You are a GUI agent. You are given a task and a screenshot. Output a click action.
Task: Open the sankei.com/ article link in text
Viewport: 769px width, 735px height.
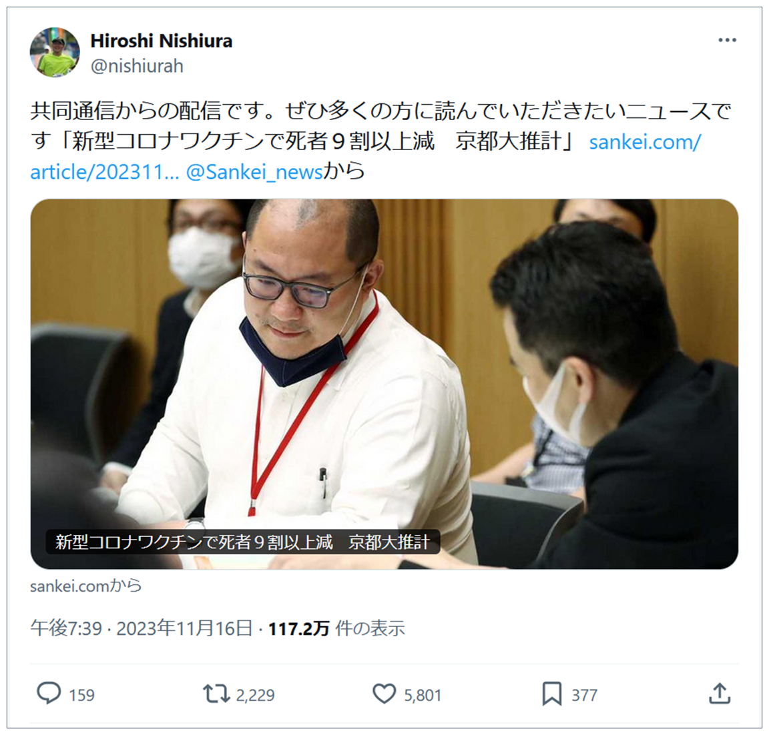645,142
